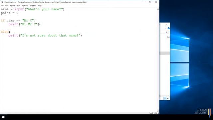
Task: Click the 'if' keyword in the code
Action: pos(3,21)
